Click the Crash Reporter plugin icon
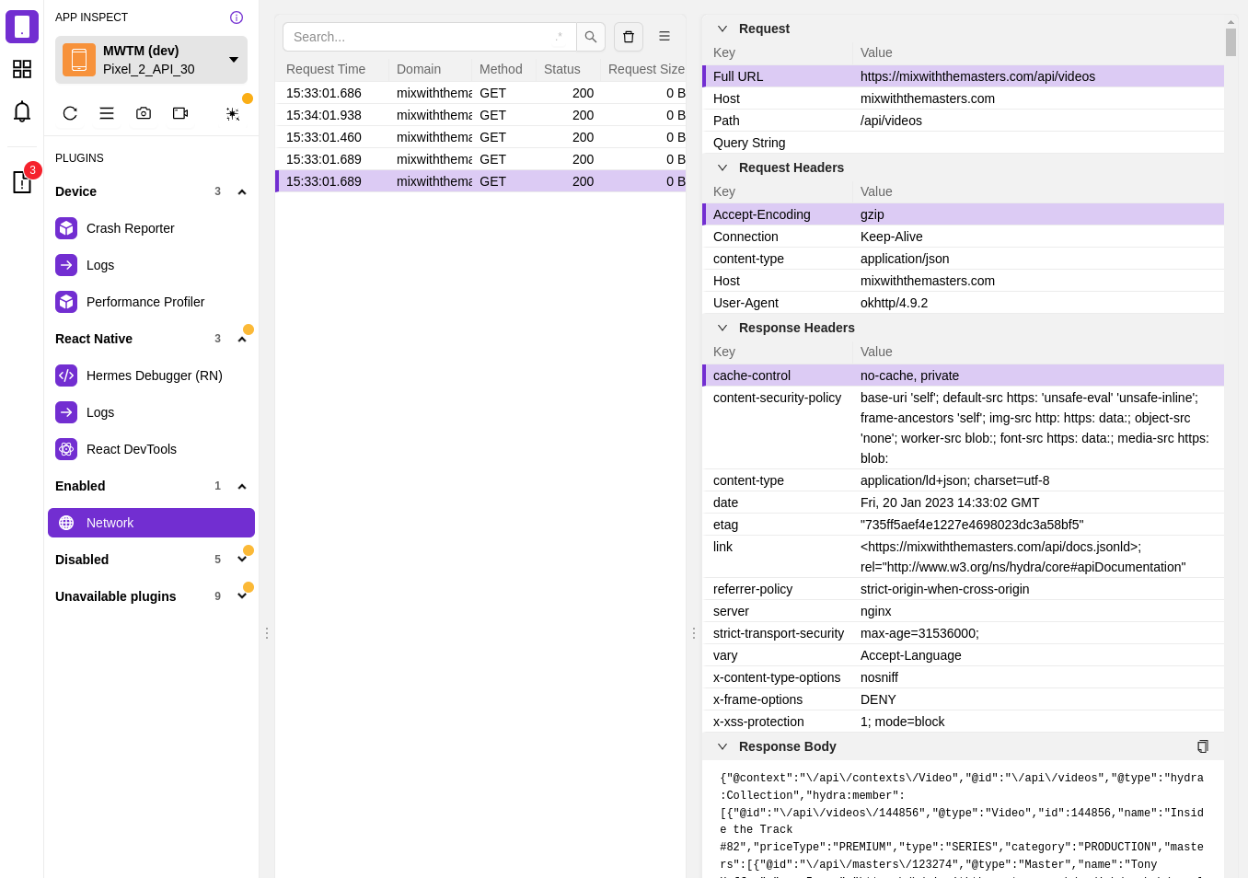The width and height of the screenshot is (1248, 878). coord(66,228)
